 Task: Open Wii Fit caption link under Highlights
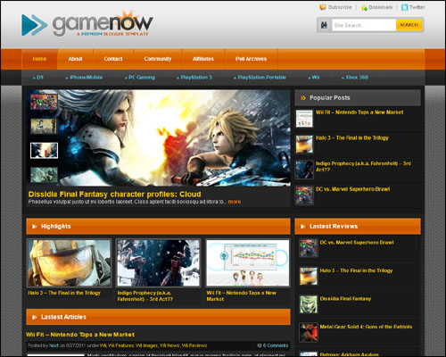242,296
